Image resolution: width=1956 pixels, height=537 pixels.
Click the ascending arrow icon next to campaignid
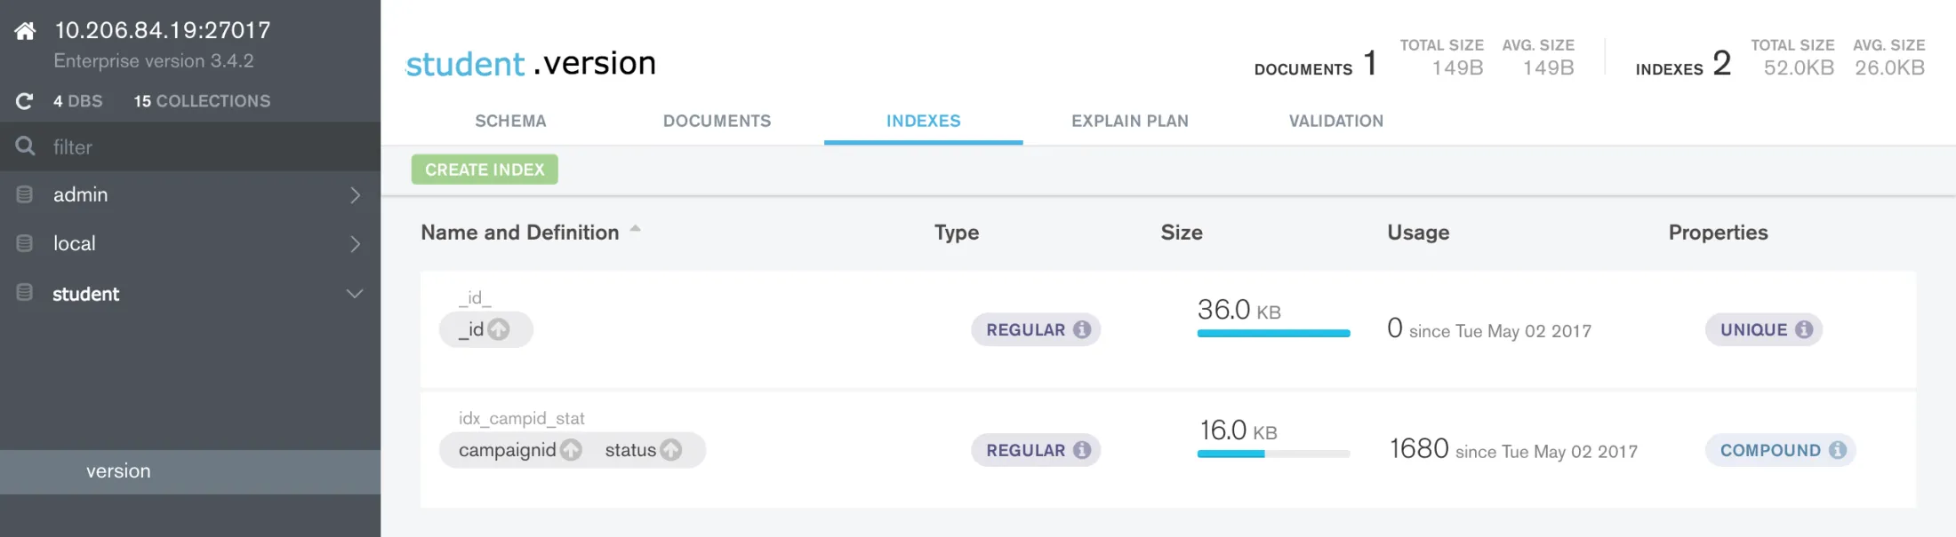click(x=571, y=450)
